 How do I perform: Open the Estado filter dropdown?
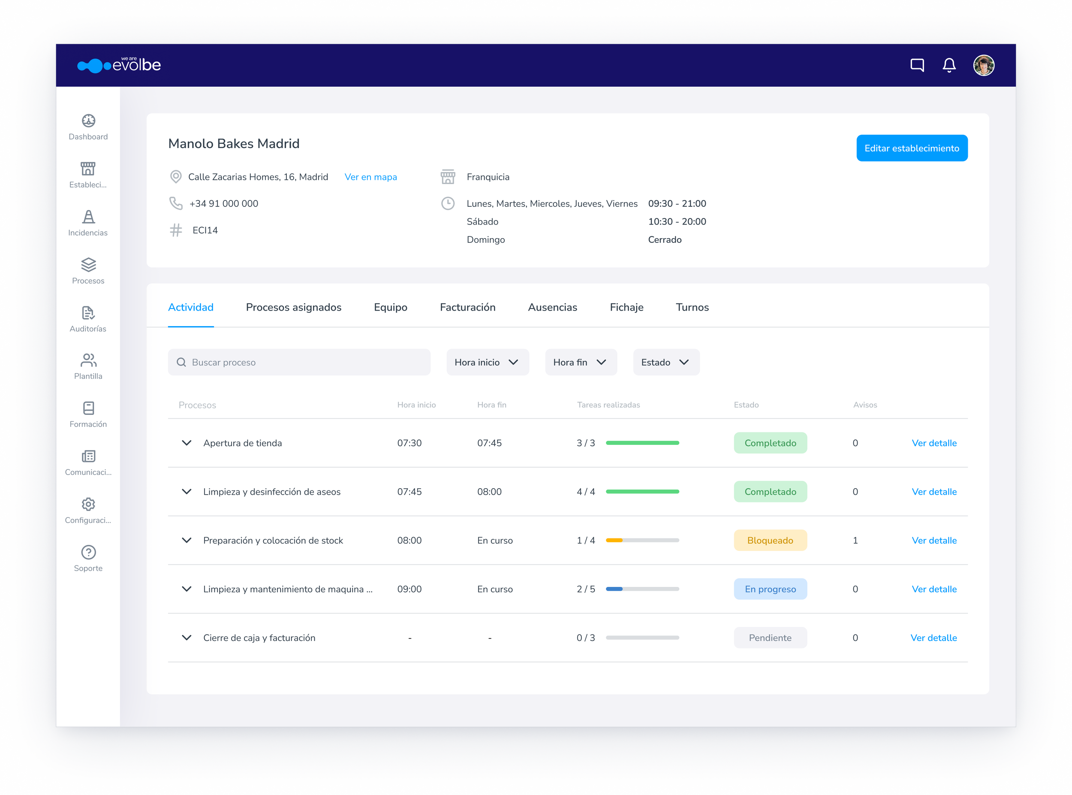coord(666,362)
